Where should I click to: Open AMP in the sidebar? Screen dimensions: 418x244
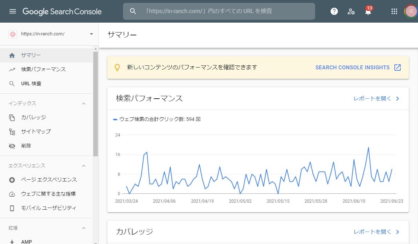46,241
